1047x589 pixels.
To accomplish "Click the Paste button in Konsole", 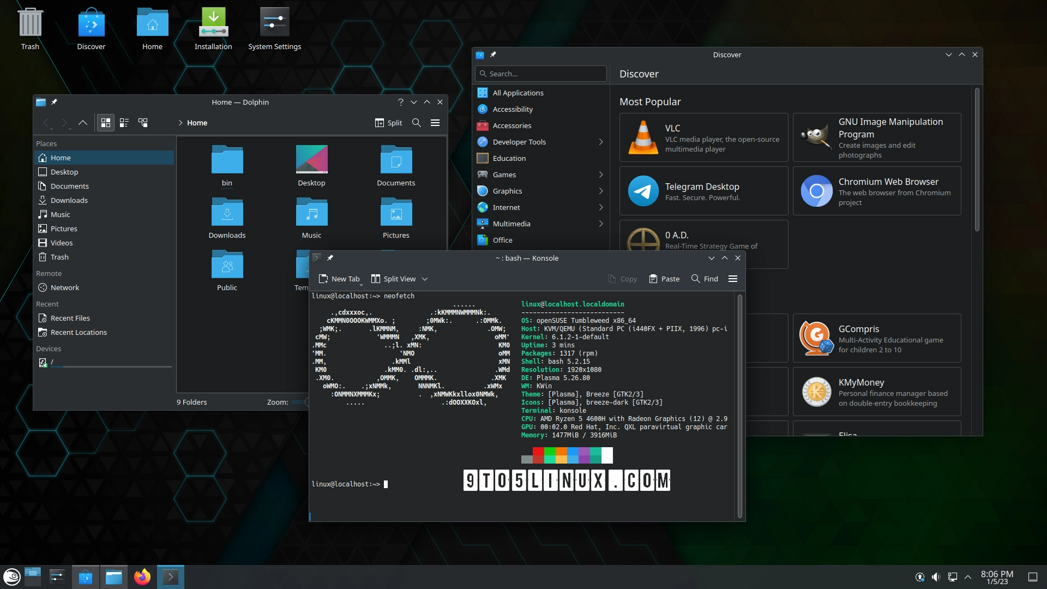I will tap(664, 278).
